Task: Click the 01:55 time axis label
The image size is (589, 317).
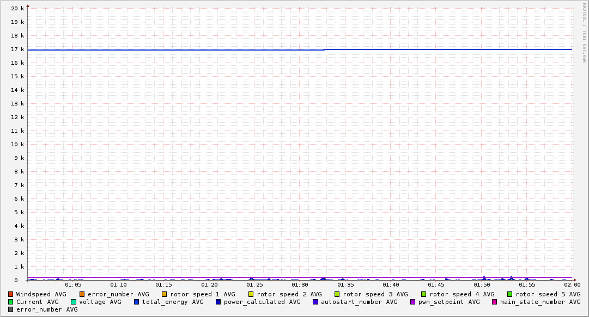Action: [x=527, y=285]
